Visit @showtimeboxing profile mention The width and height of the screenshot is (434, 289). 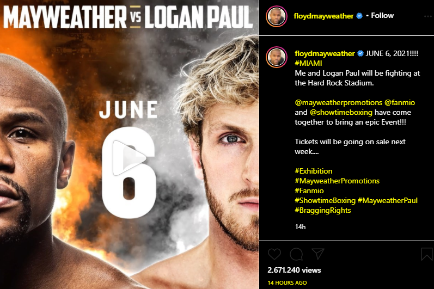(x=341, y=112)
